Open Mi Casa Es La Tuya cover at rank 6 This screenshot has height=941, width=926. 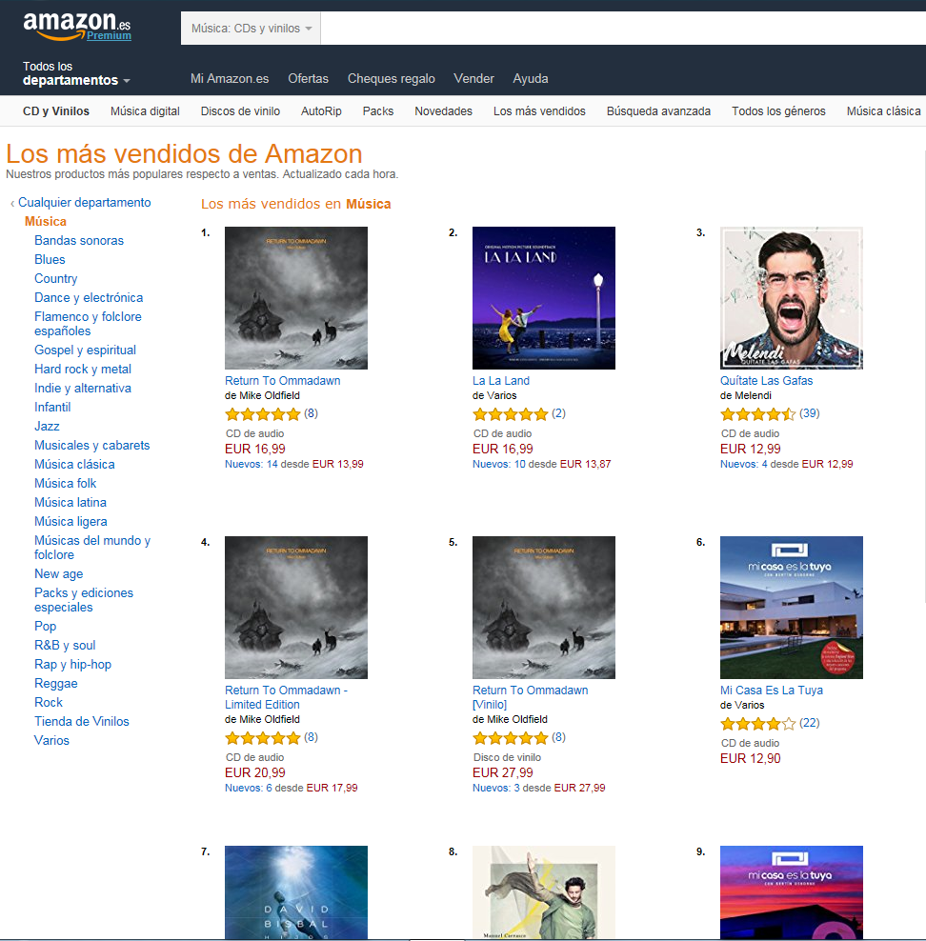tap(792, 608)
